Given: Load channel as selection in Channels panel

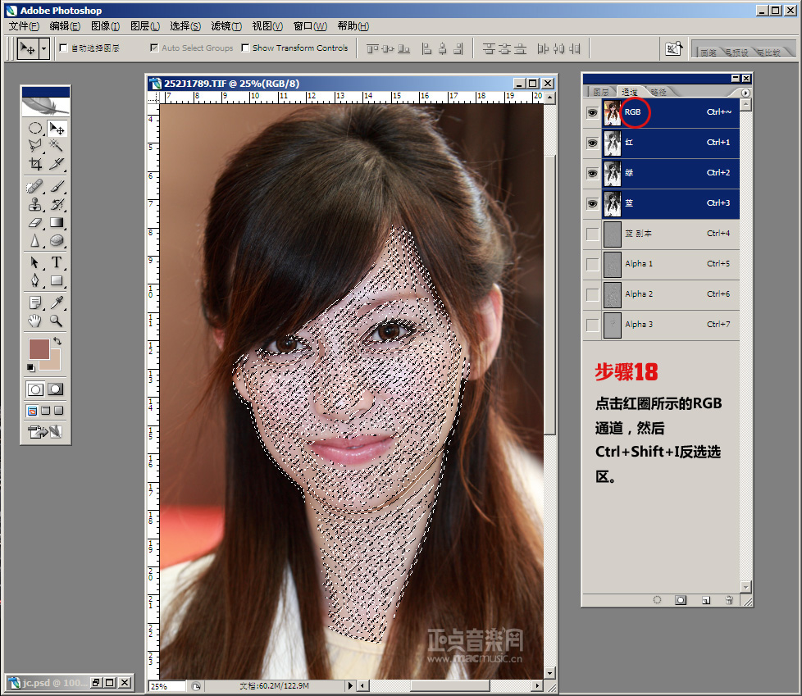Looking at the screenshot, I should click(657, 600).
